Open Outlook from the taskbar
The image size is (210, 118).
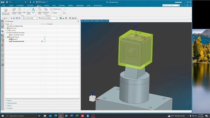coord(50,116)
